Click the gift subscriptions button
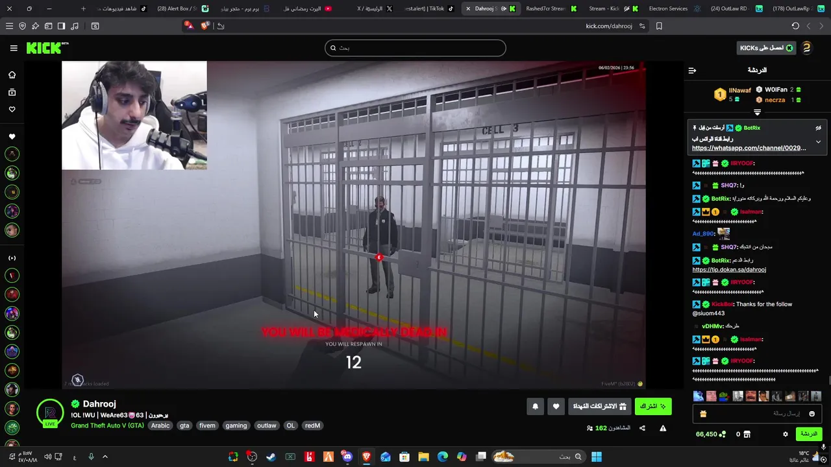Viewport: 831px width, 467px height. click(600, 407)
